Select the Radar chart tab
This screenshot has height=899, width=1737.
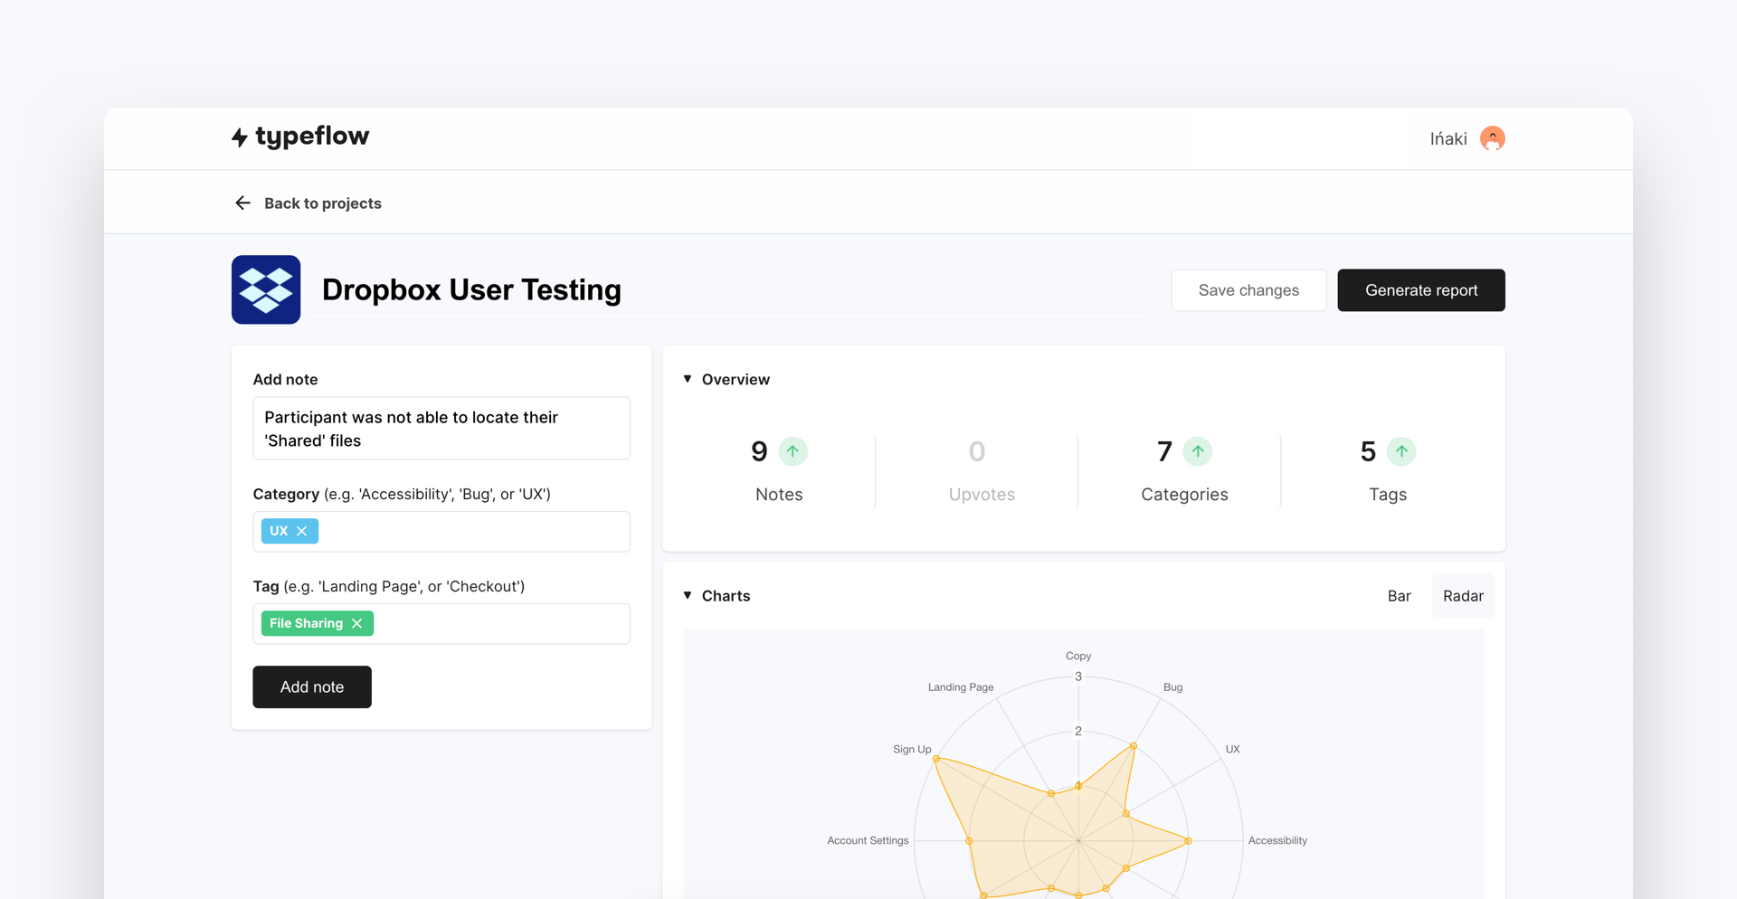click(x=1462, y=595)
